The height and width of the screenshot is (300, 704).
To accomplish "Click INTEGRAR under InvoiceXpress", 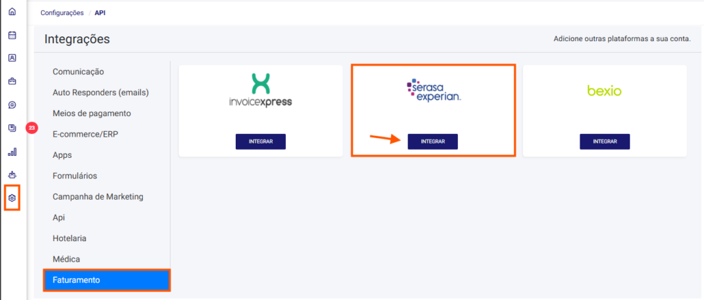I will [x=261, y=141].
